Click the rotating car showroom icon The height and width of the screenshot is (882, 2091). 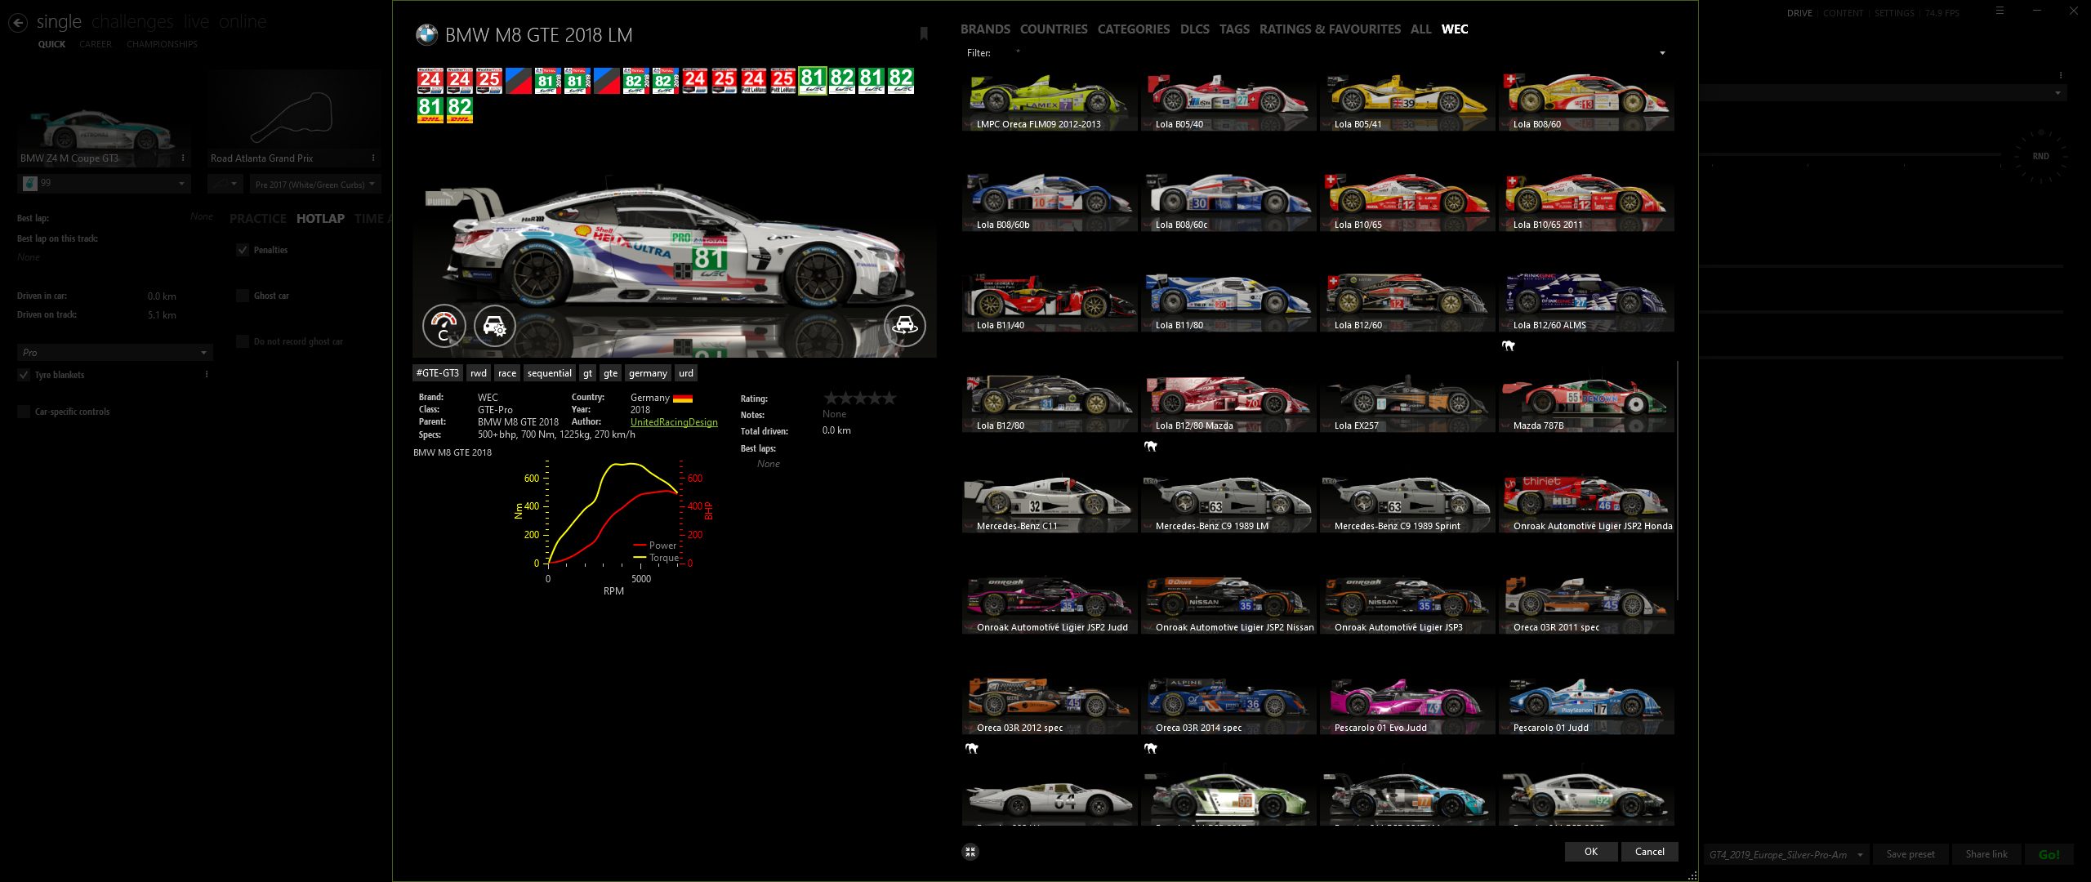click(905, 326)
